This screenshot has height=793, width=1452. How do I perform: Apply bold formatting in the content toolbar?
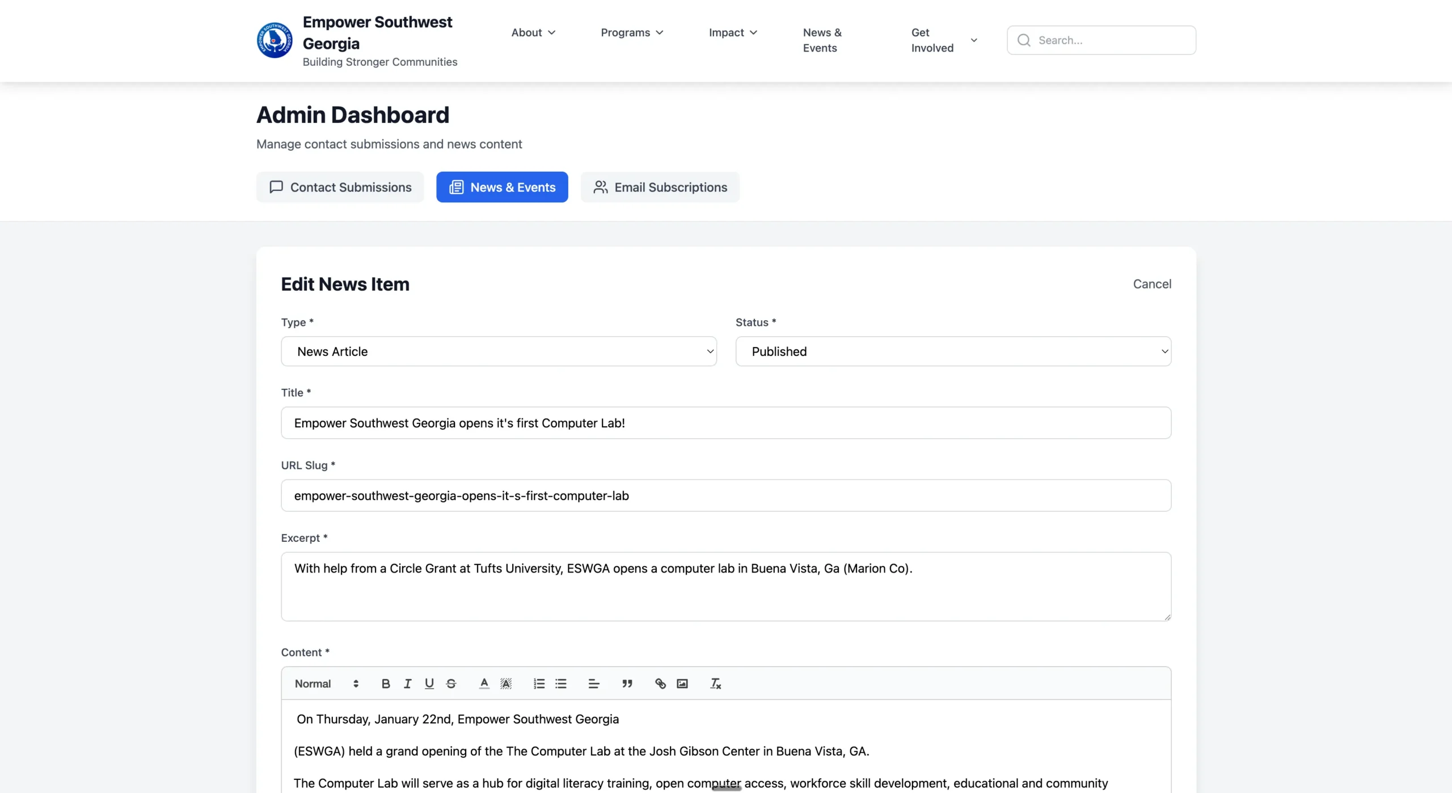(x=386, y=684)
